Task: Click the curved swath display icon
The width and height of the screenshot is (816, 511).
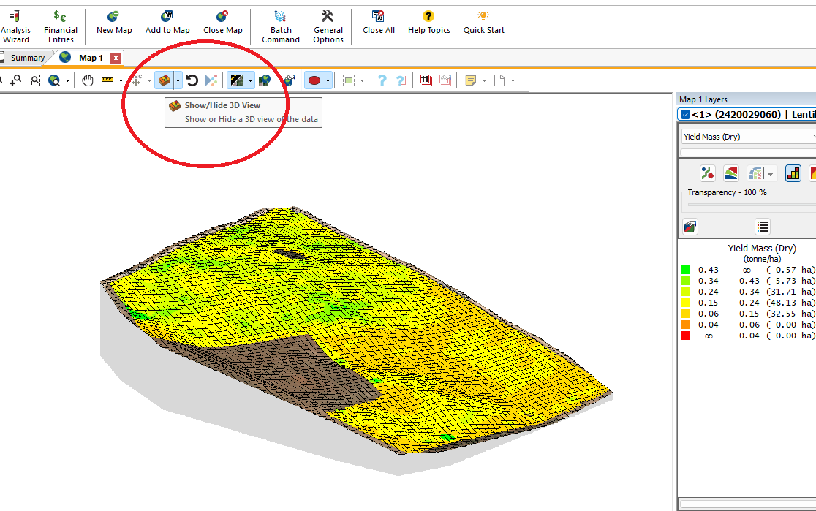Action: tap(755, 173)
